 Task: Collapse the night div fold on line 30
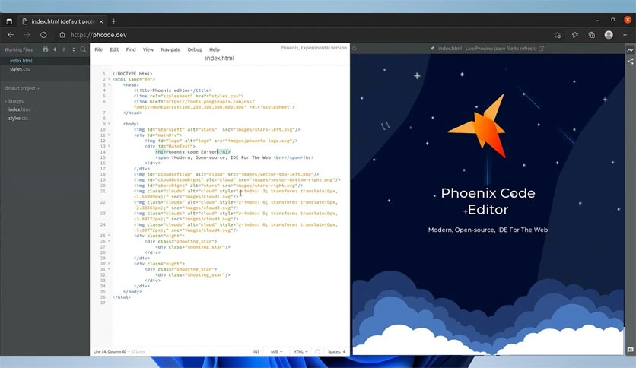coord(109,263)
